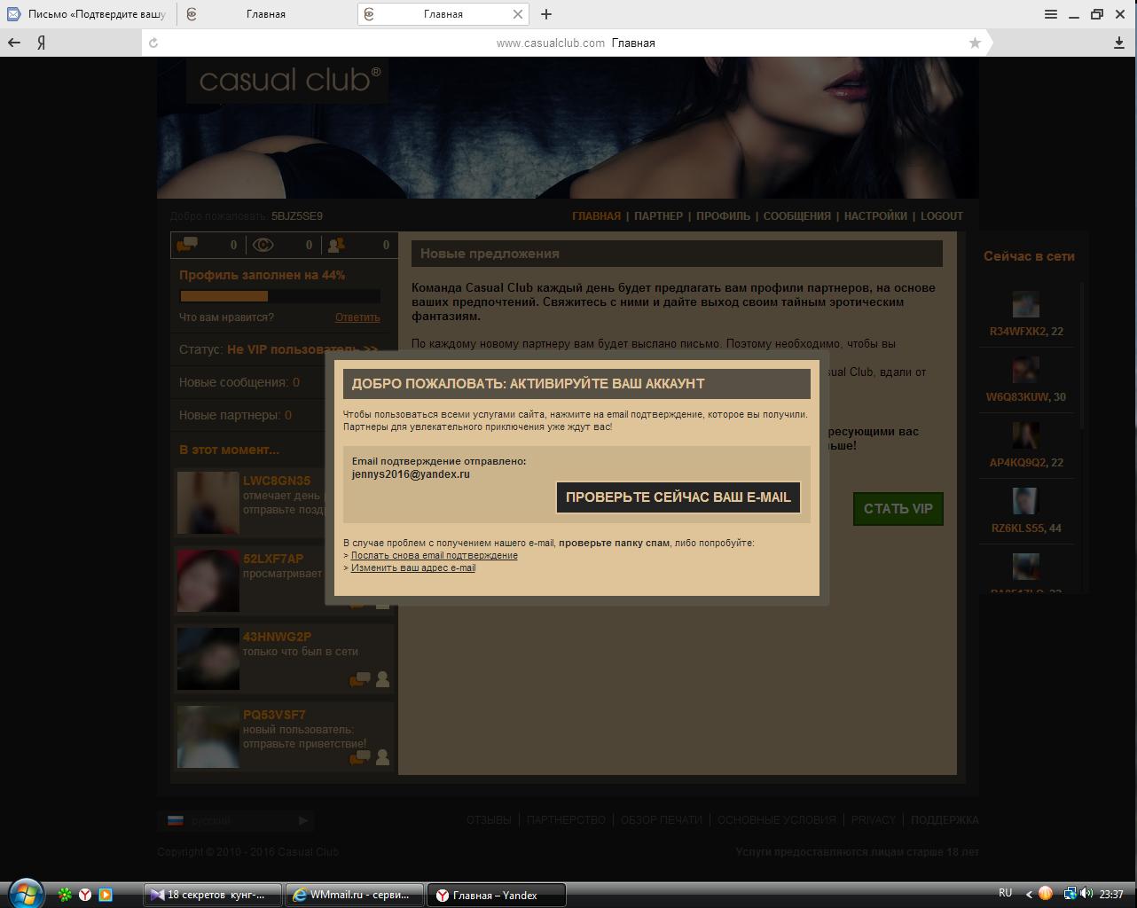The image size is (1137, 908).
Task: Switch to the 'Письмо «Подтвердите вашу' tab
Action: click(88, 14)
